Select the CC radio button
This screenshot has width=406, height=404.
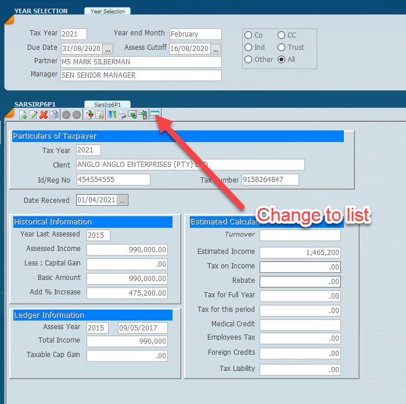pos(282,35)
